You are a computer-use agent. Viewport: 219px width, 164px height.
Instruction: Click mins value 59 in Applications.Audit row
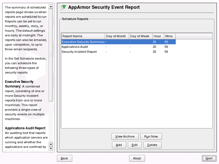click(166, 47)
